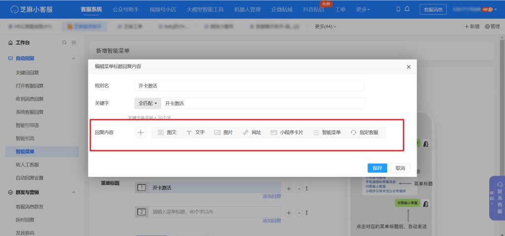The image size is (505, 236).
Task: Reorder menu title 2 with sort arrow
Action: coord(307,212)
